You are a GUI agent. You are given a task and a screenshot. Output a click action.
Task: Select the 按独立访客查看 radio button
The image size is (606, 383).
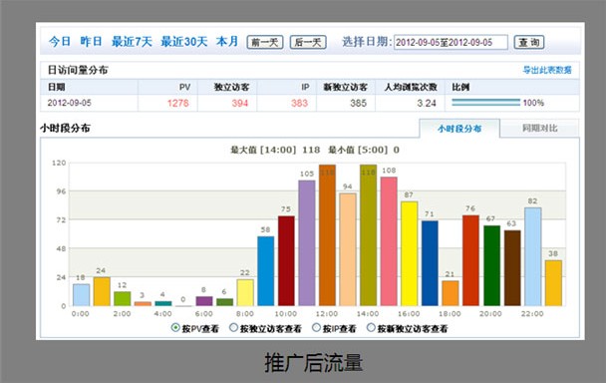click(x=233, y=328)
